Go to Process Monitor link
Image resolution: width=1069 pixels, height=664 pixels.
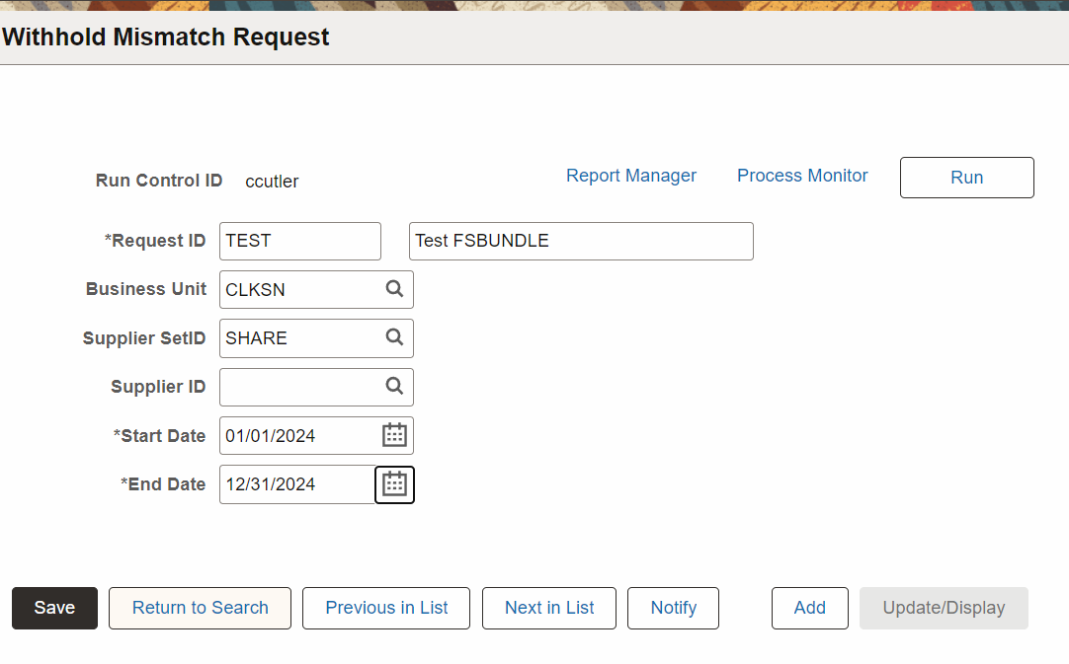(x=802, y=176)
